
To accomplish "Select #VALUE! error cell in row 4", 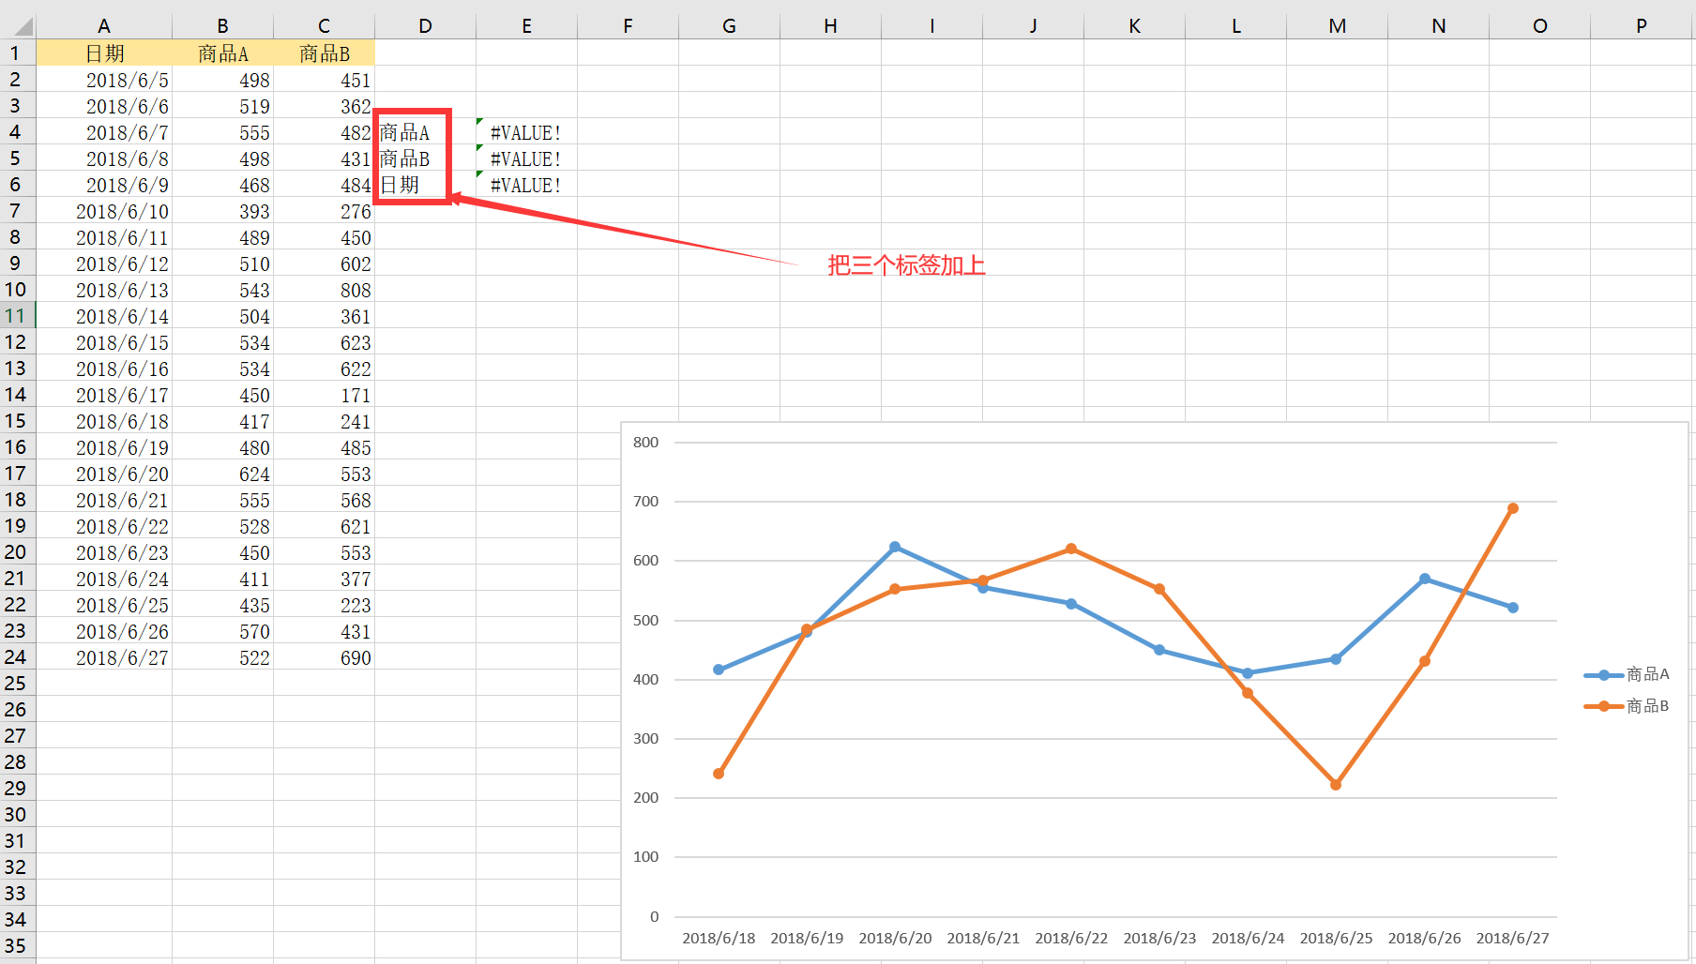I will [x=526, y=132].
